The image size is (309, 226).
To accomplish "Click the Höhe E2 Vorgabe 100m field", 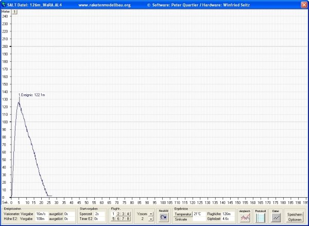I will pos(41,219).
